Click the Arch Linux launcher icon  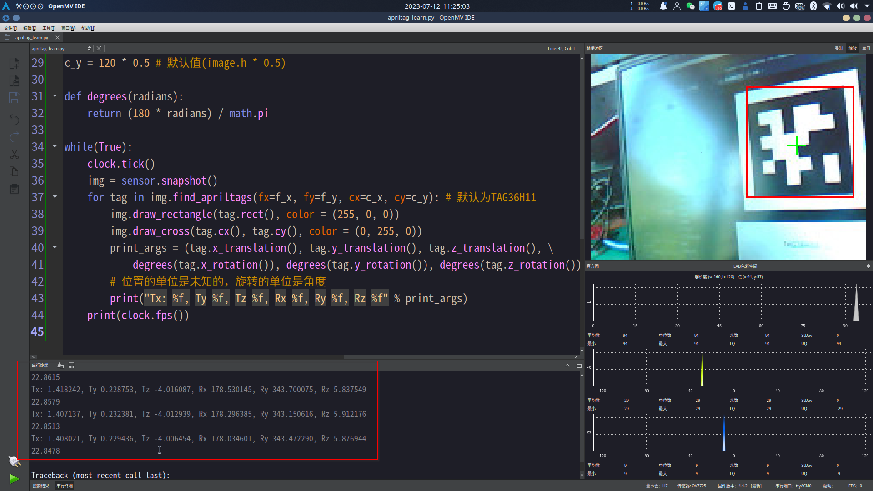tap(6, 6)
